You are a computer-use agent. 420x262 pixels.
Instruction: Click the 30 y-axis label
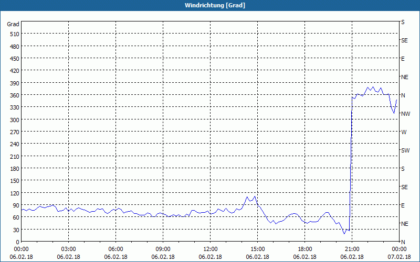click(x=16, y=230)
